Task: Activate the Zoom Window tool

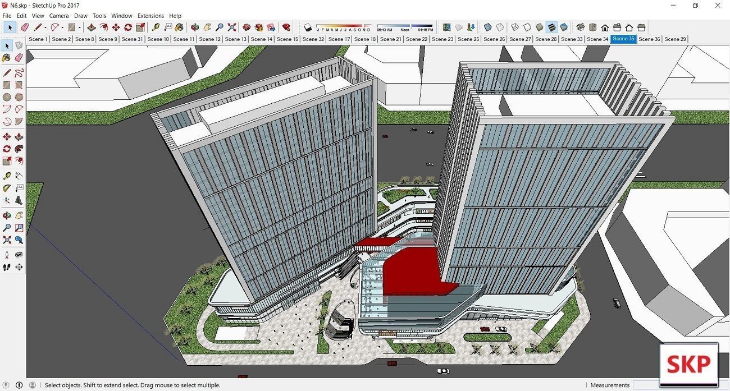Action: [19, 228]
